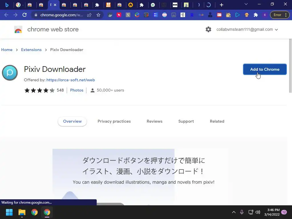292x219 pixels.
Task: Open the notification center badge showing 12
Action: click(284, 212)
